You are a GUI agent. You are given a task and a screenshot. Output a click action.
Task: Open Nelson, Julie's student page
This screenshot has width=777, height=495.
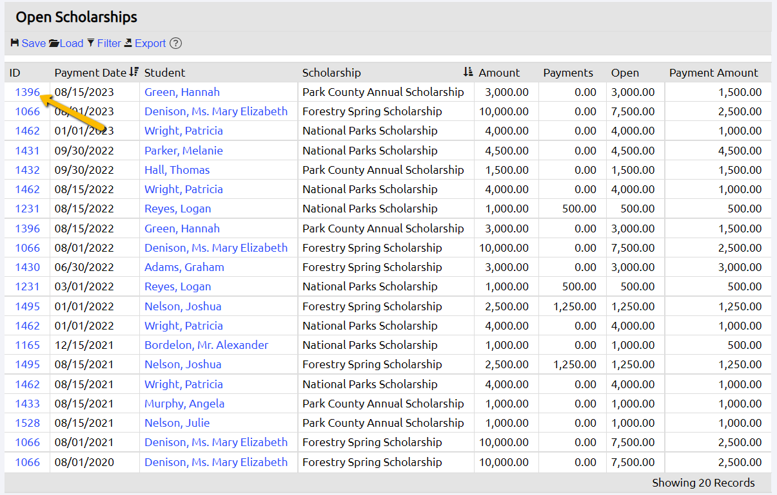tap(177, 423)
